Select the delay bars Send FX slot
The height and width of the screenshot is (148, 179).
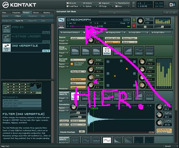pos(128,140)
